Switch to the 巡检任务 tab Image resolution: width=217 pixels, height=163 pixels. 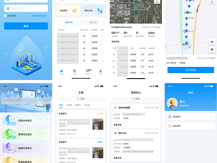pos(69,23)
